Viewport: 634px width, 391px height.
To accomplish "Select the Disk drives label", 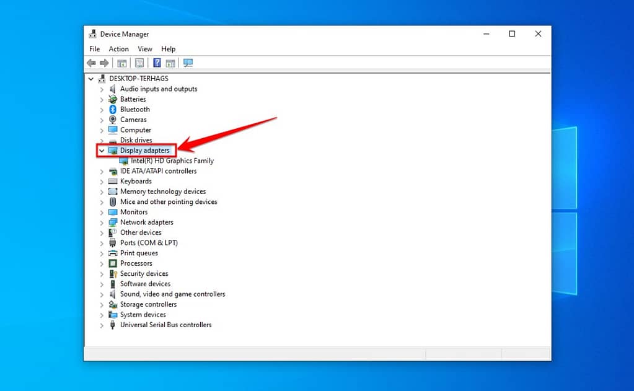I will [136, 140].
